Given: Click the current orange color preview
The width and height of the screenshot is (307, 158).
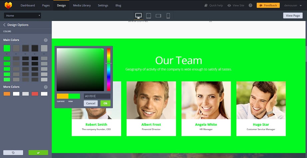Looking at the screenshot, I should click(x=63, y=96).
